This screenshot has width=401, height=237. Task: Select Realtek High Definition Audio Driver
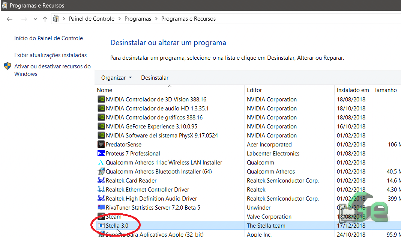(152, 198)
